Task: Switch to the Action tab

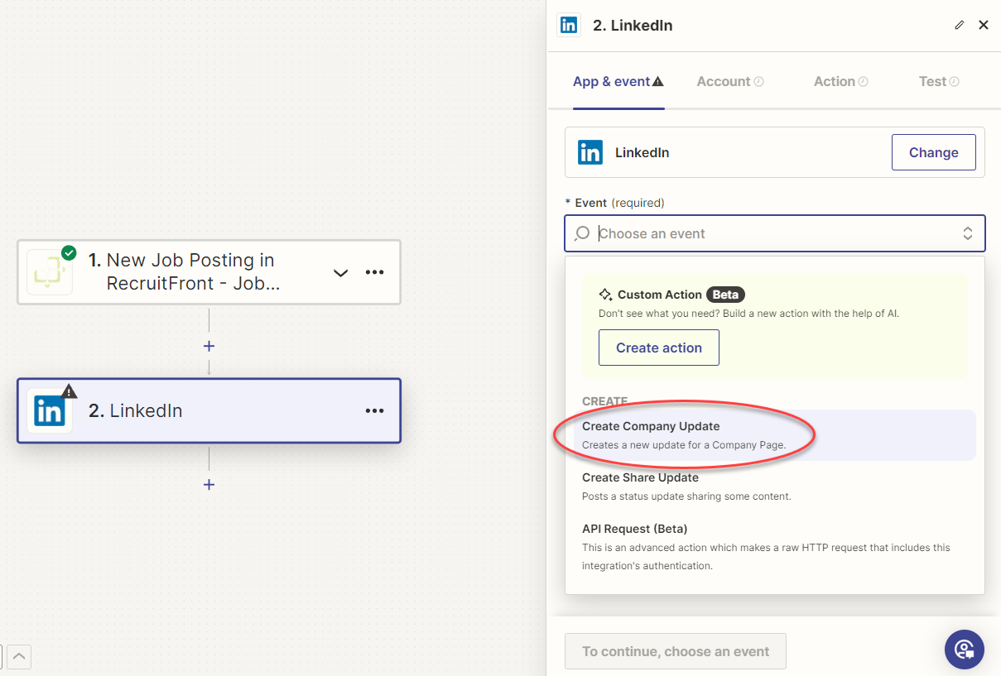Action: pyautogui.click(x=840, y=81)
